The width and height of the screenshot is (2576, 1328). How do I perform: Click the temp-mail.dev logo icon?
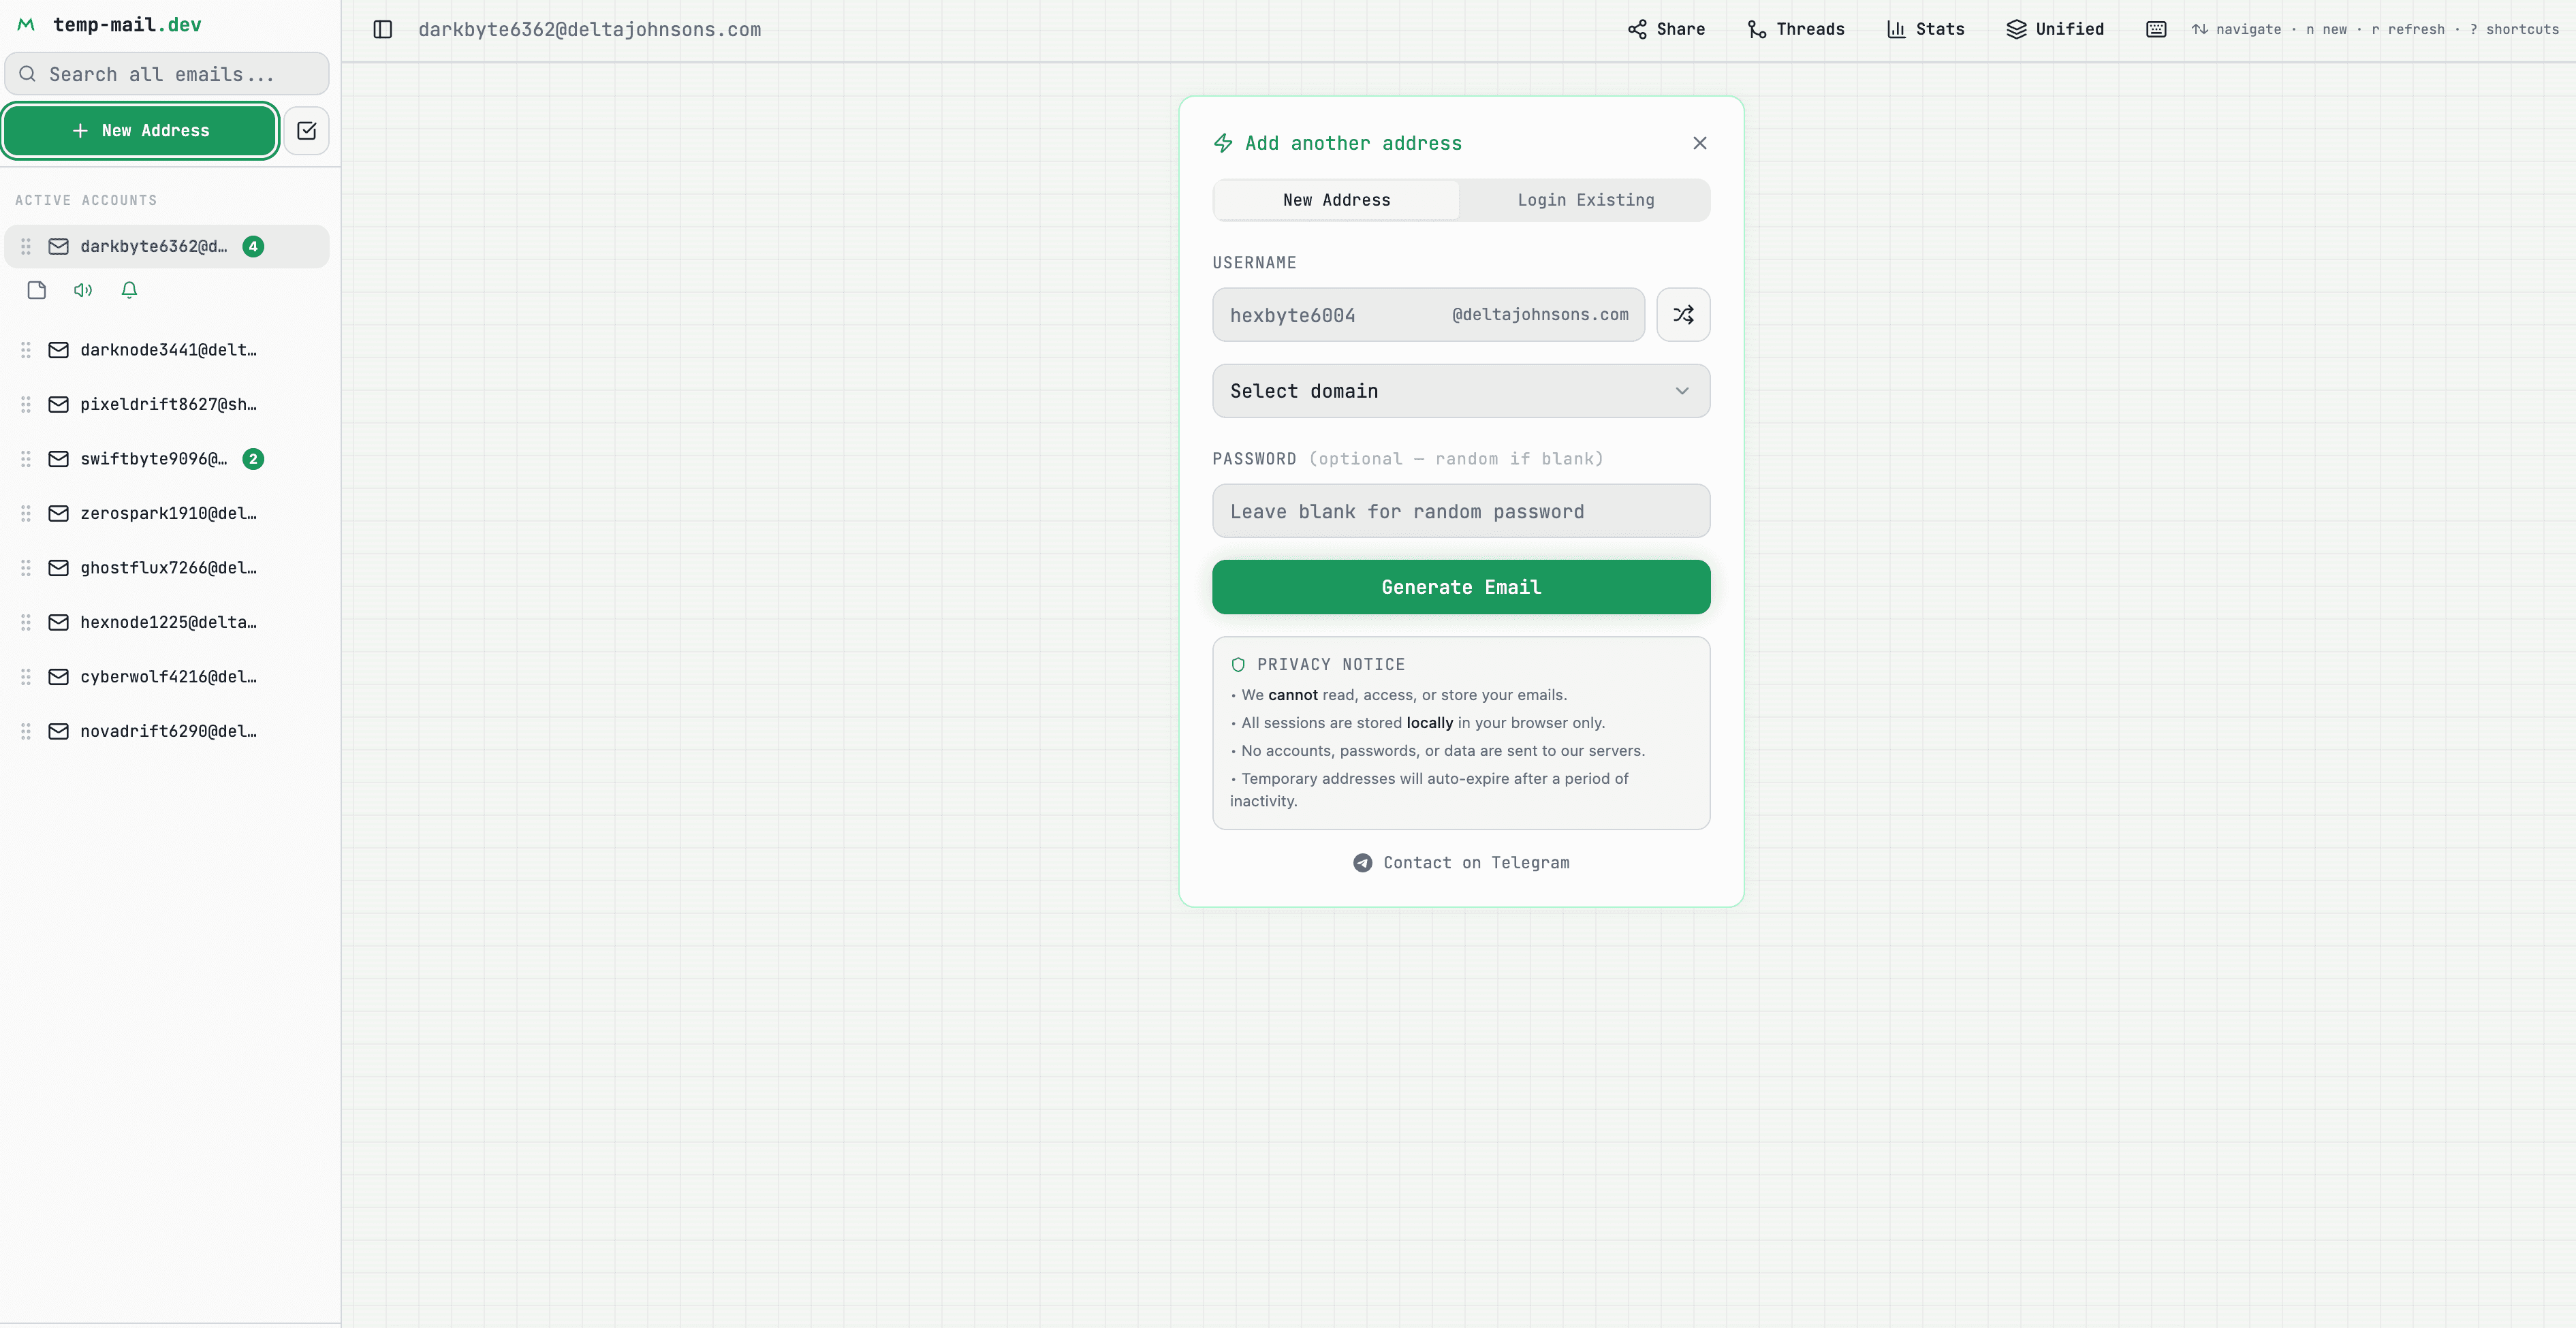(26, 24)
